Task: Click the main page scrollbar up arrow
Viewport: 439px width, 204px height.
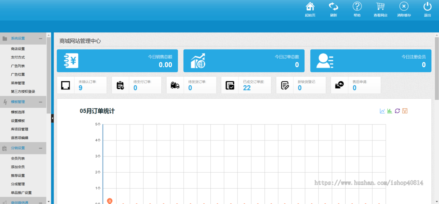Action: click(437, 35)
